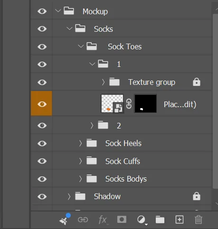Hide the Shadow group
Screen dimensions: 218x229
[x=42, y=196]
